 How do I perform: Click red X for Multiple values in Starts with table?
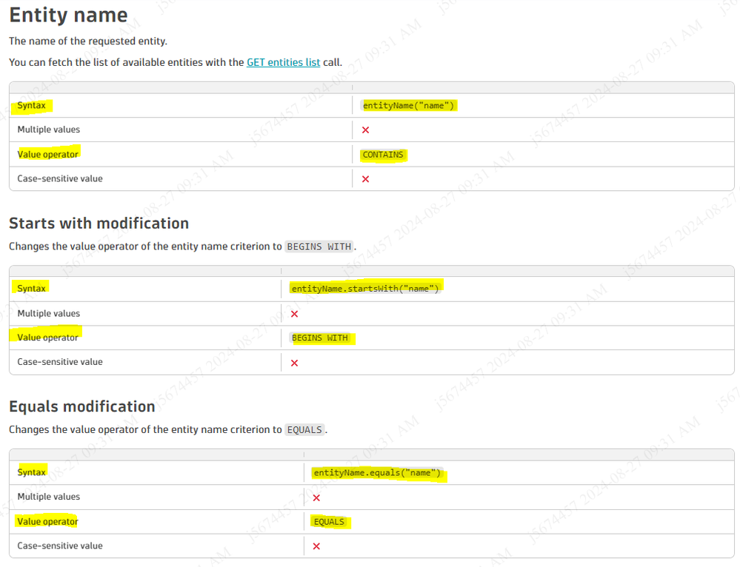[x=294, y=314]
